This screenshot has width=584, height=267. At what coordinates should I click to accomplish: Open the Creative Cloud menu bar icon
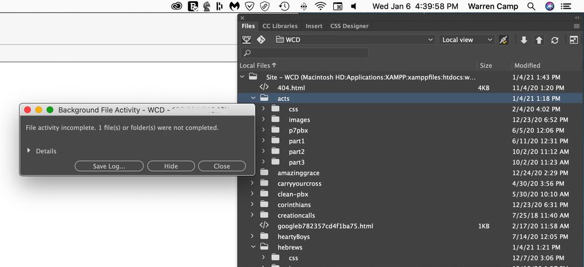click(177, 6)
